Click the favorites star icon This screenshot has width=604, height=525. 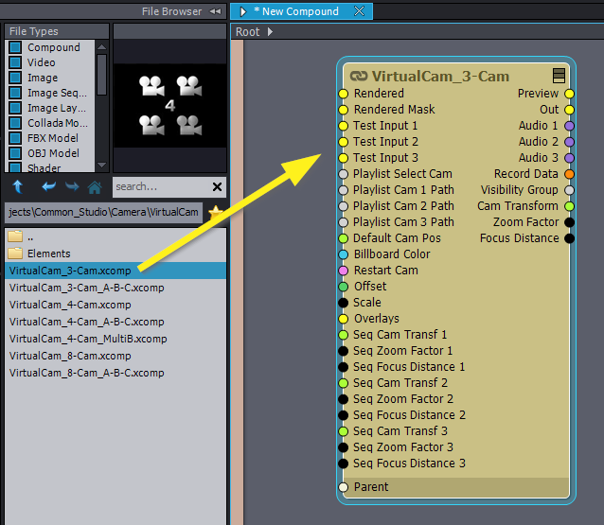click(215, 212)
